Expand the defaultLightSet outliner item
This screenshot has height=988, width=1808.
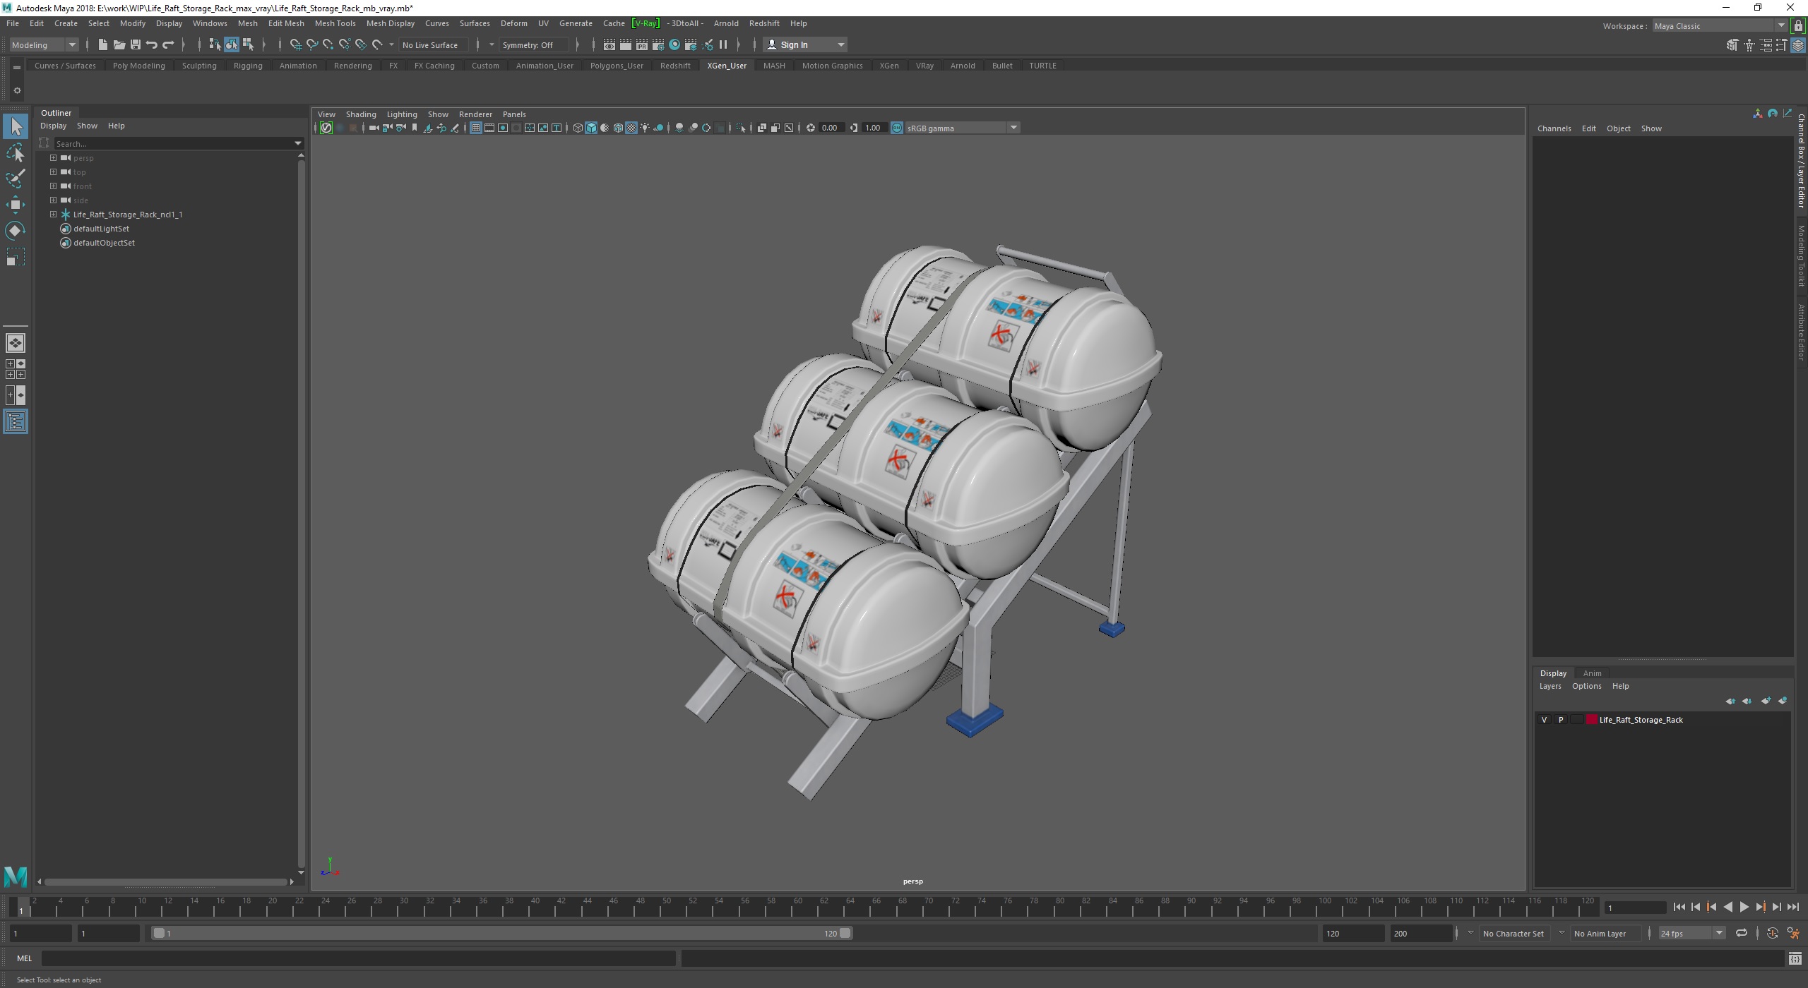coord(51,229)
